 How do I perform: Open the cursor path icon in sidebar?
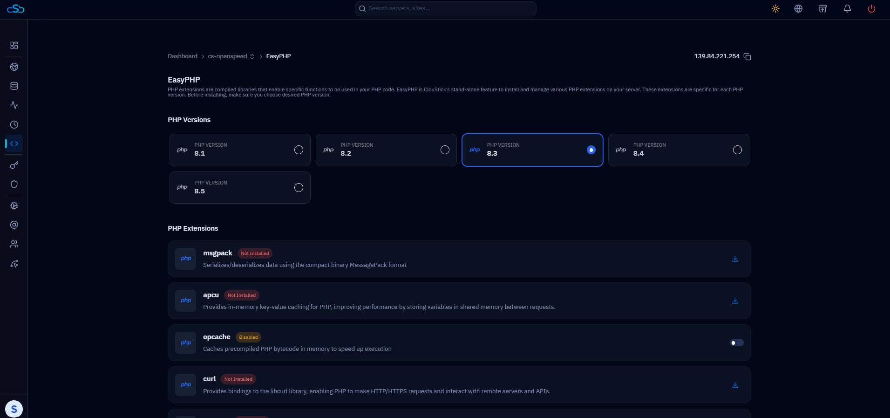[x=14, y=264]
